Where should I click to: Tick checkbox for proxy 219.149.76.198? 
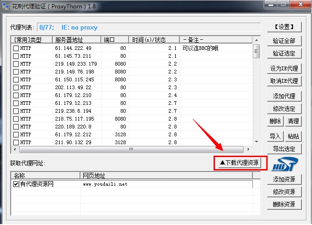point(16,72)
